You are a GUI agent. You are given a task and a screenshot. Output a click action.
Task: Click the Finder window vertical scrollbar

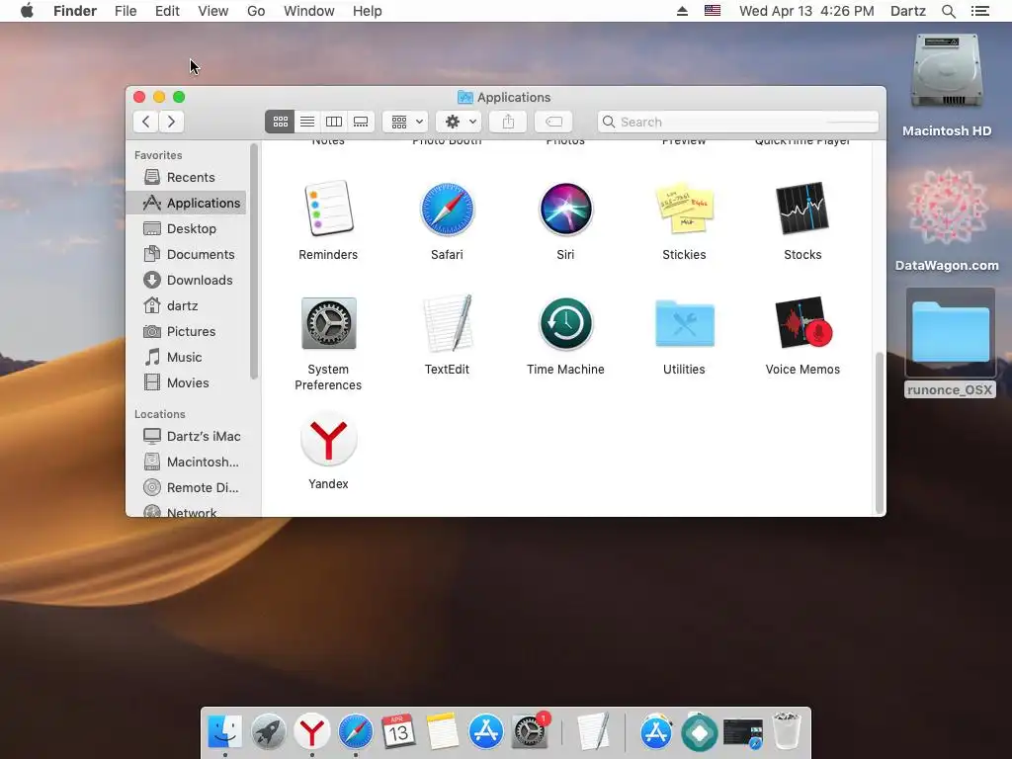pos(879,433)
